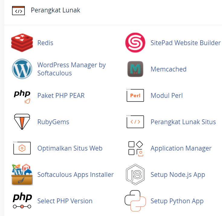Open the Memcached link
Screen dimensions: 222x216
[x=169, y=69]
